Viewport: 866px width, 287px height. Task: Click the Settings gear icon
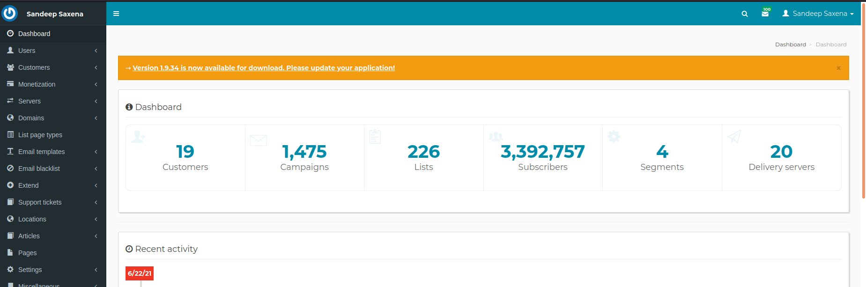10,269
